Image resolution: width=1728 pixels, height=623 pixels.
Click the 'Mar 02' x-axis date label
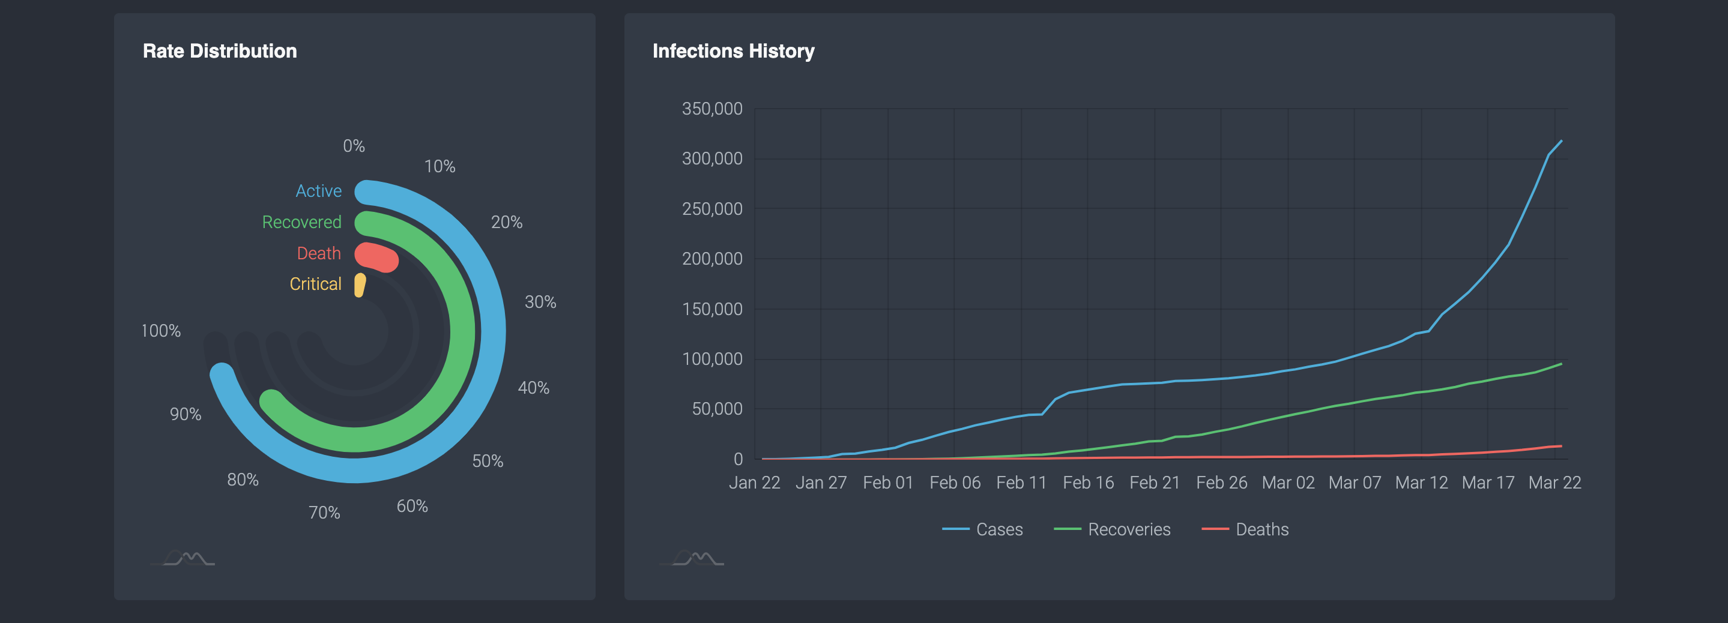(x=1288, y=483)
